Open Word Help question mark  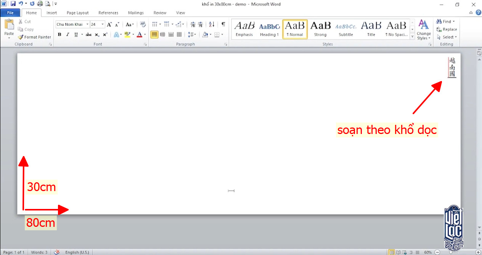pyautogui.click(x=479, y=13)
